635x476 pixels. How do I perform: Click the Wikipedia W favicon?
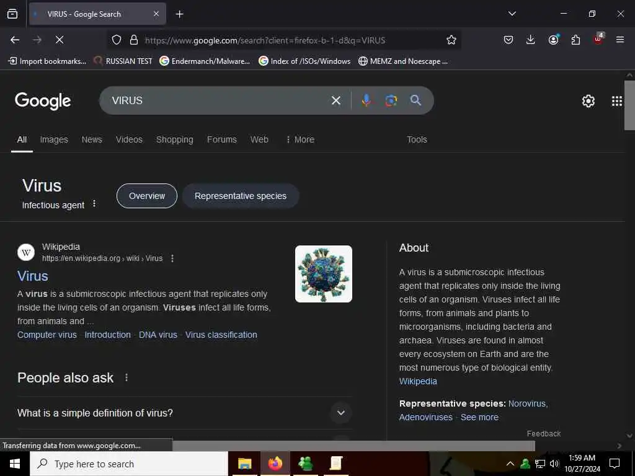[x=26, y=253]
